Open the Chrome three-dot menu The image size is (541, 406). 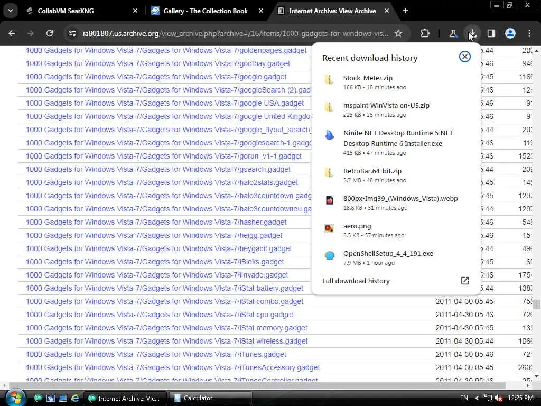coord(529,33)
